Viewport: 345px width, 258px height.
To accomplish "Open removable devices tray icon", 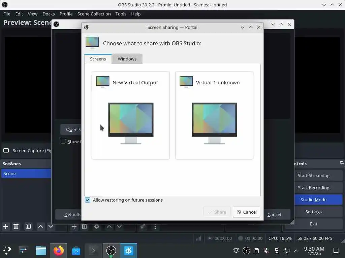I will 277,250.
